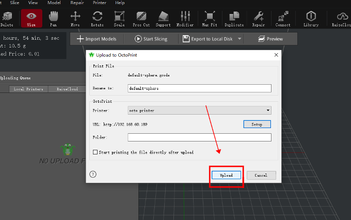Open the Help menu
This screenshot has width=351, height=220.
pos(120,3)
